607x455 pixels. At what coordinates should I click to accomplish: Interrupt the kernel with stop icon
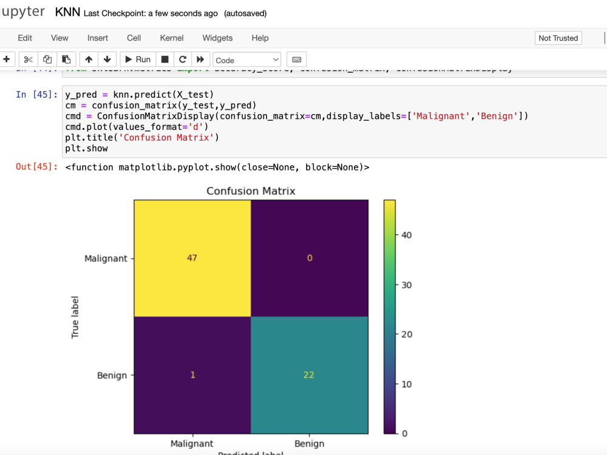click(165, 59)
